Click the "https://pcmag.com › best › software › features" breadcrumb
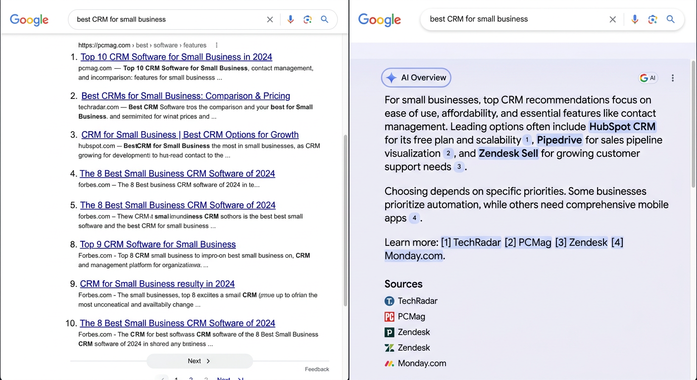Viewport: 697px width, 380px height. click(x=143, y=45)
